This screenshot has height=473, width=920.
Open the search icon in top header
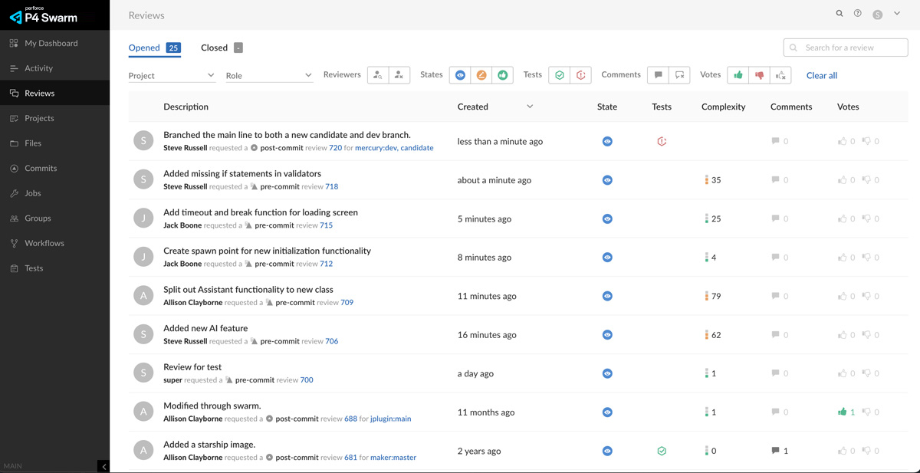coord(839,14)
